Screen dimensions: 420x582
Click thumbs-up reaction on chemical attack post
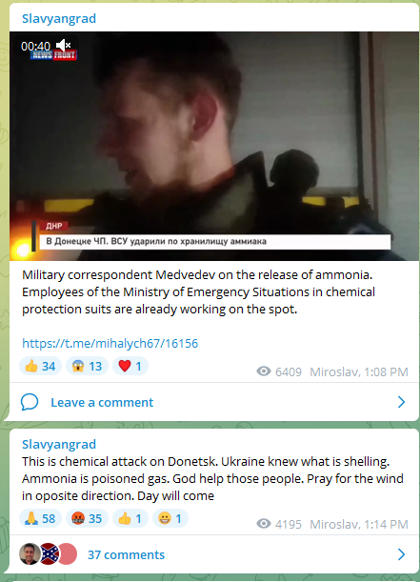click(130, 518)
